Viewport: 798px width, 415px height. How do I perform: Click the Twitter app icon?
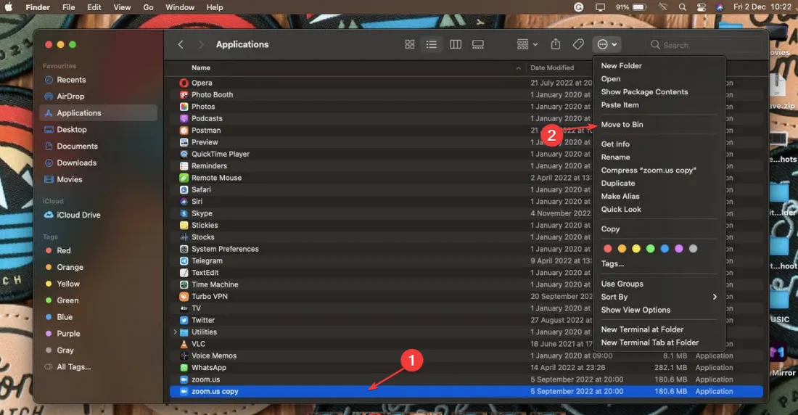(x=184, y=320)
